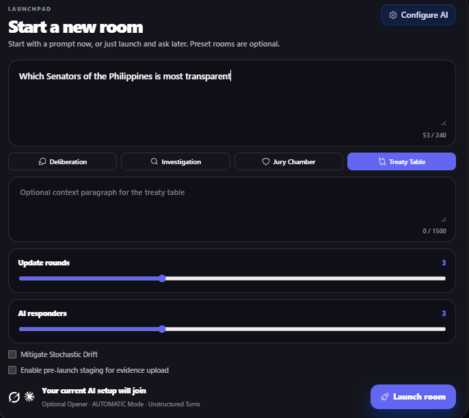Click the rocket icon on Launch room

(385, 397)
